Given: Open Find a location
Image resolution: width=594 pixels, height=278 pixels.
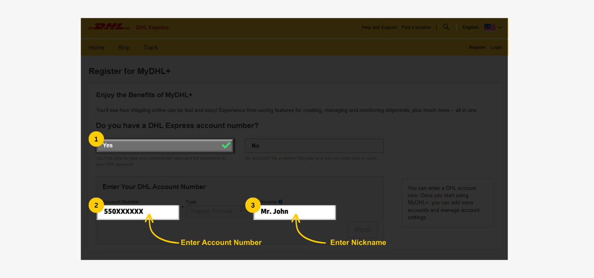Looking at the screenshot, I should pos(416,27).
